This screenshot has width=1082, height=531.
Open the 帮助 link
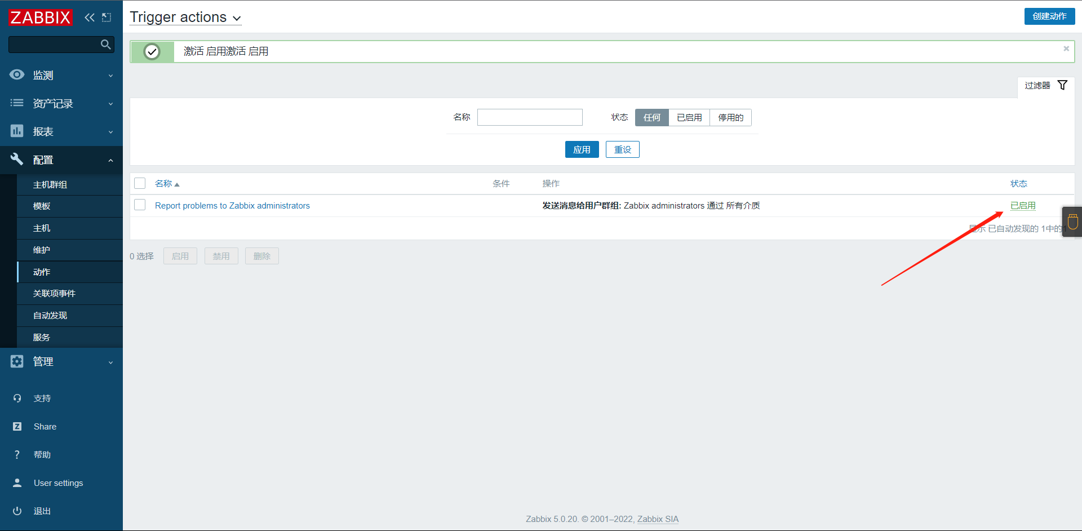(x=42, y=455)
